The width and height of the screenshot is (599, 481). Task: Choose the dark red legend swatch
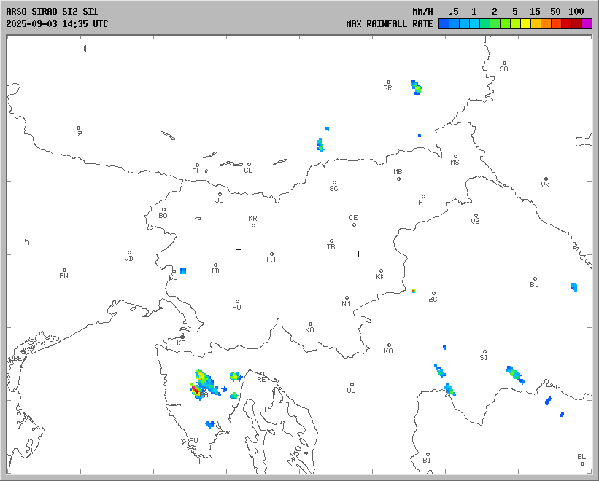tap(577, 24)
